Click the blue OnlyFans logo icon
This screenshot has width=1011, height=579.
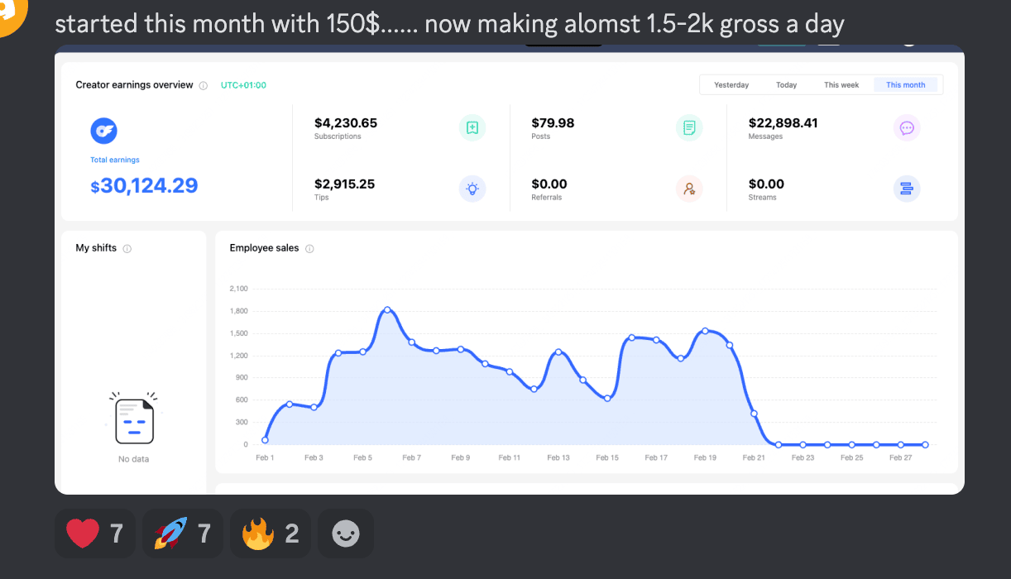click(x=104, y=131)
